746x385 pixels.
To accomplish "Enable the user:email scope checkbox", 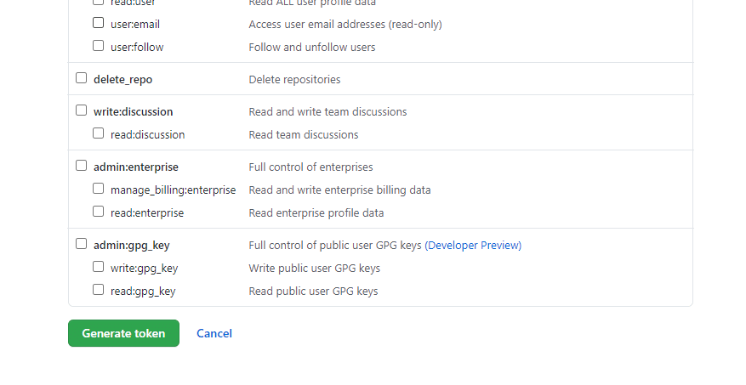I will point(99,23).
